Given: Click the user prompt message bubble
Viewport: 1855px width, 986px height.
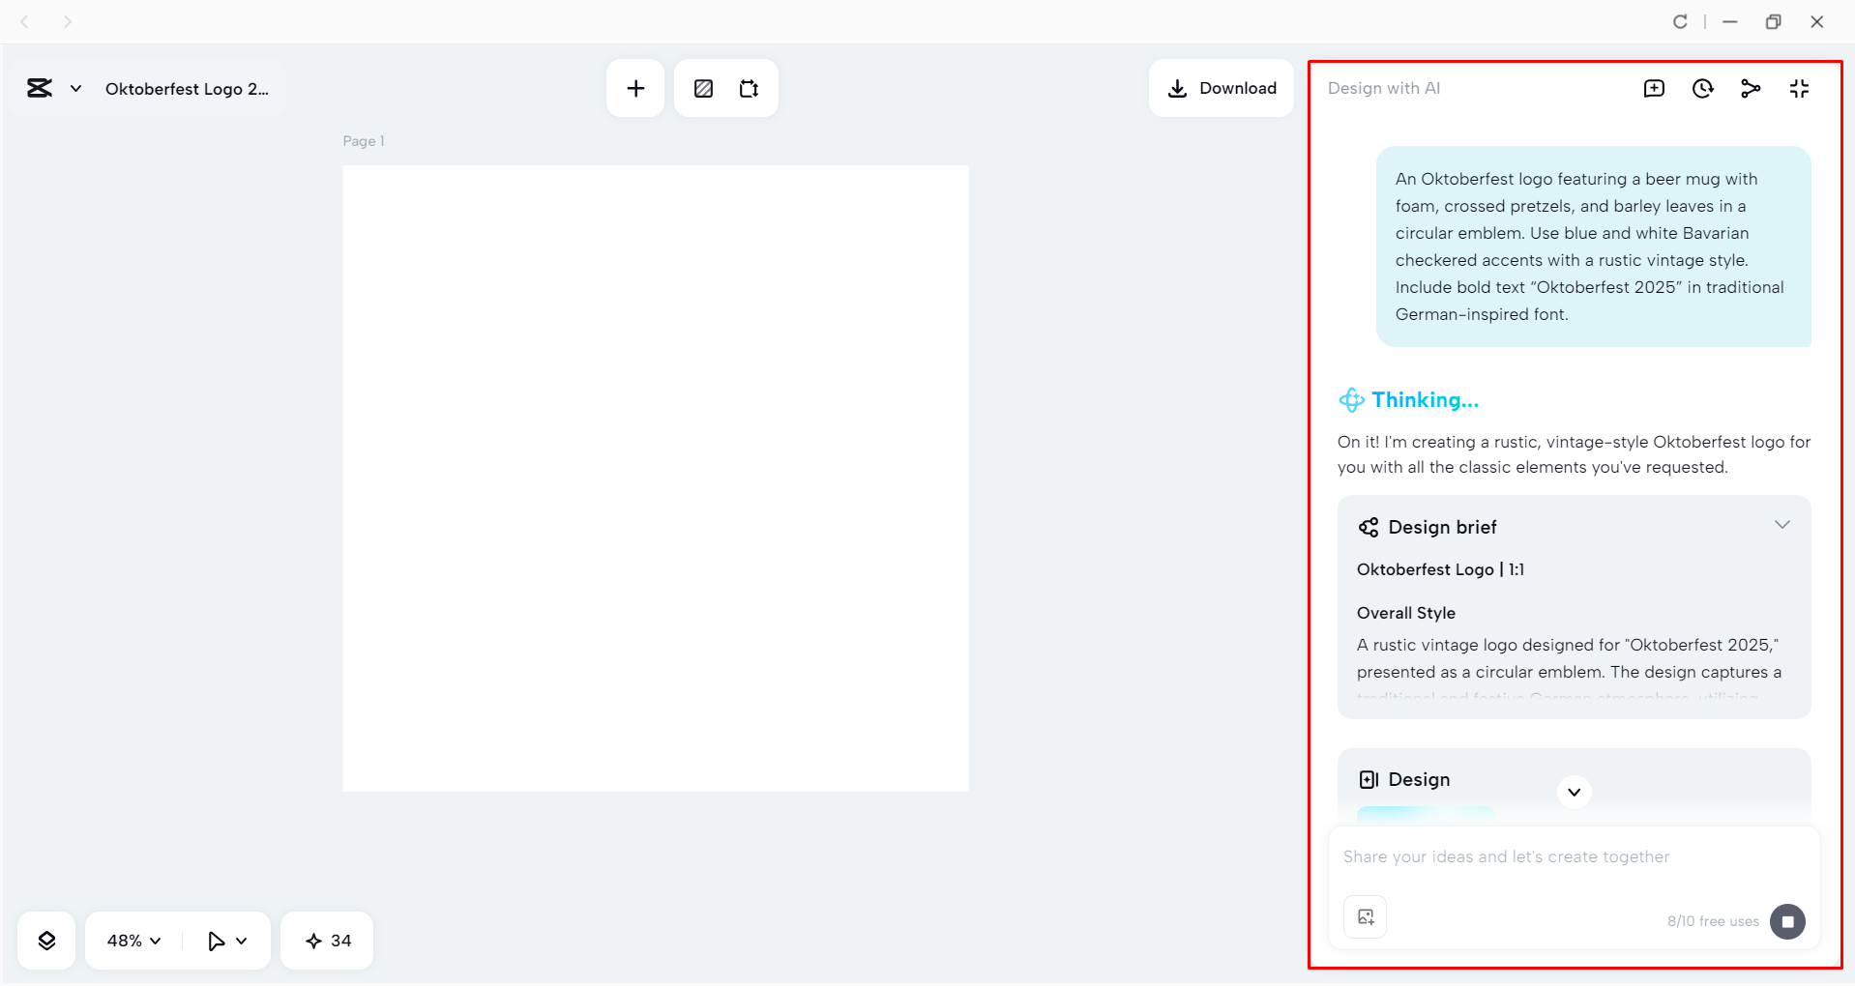Looking at the screenshot, I should pos(1593,246).
